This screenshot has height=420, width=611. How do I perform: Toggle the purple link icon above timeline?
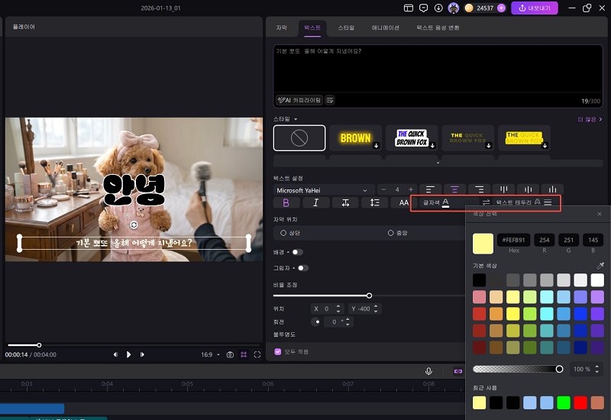click(458, 371)
